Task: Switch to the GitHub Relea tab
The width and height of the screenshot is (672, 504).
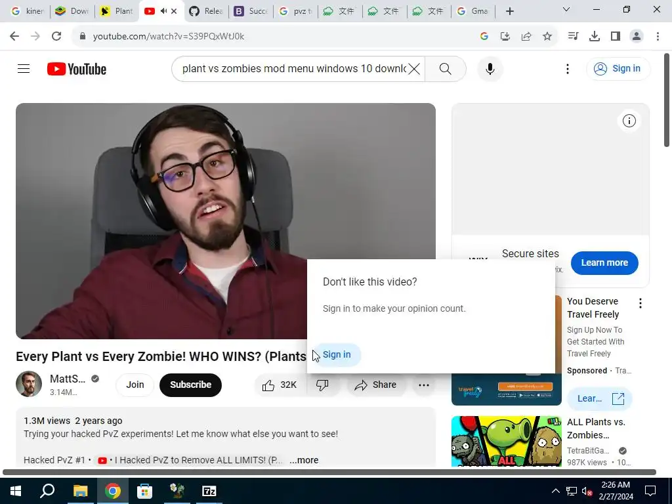Action: [206, 11]
